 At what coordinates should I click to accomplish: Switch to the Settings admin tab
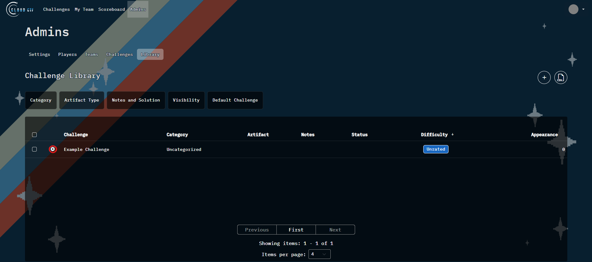39,54
